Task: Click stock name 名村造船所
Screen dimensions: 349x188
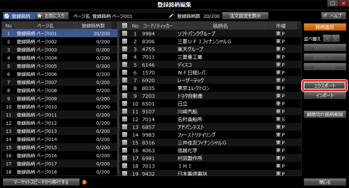Action: tap(190, 119)
